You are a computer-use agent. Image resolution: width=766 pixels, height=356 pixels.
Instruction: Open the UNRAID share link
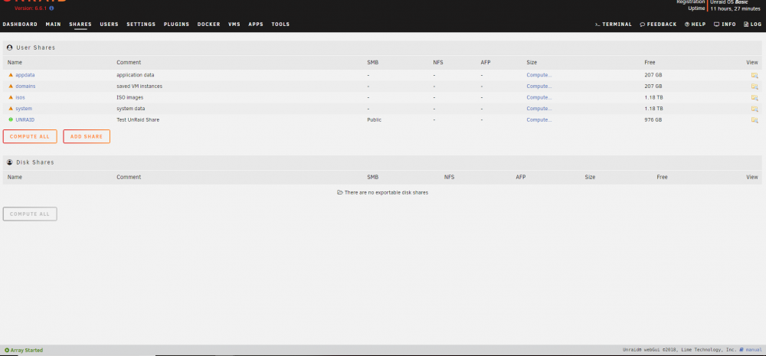(x=25, y=120)
